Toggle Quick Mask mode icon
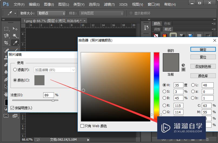 6,116
